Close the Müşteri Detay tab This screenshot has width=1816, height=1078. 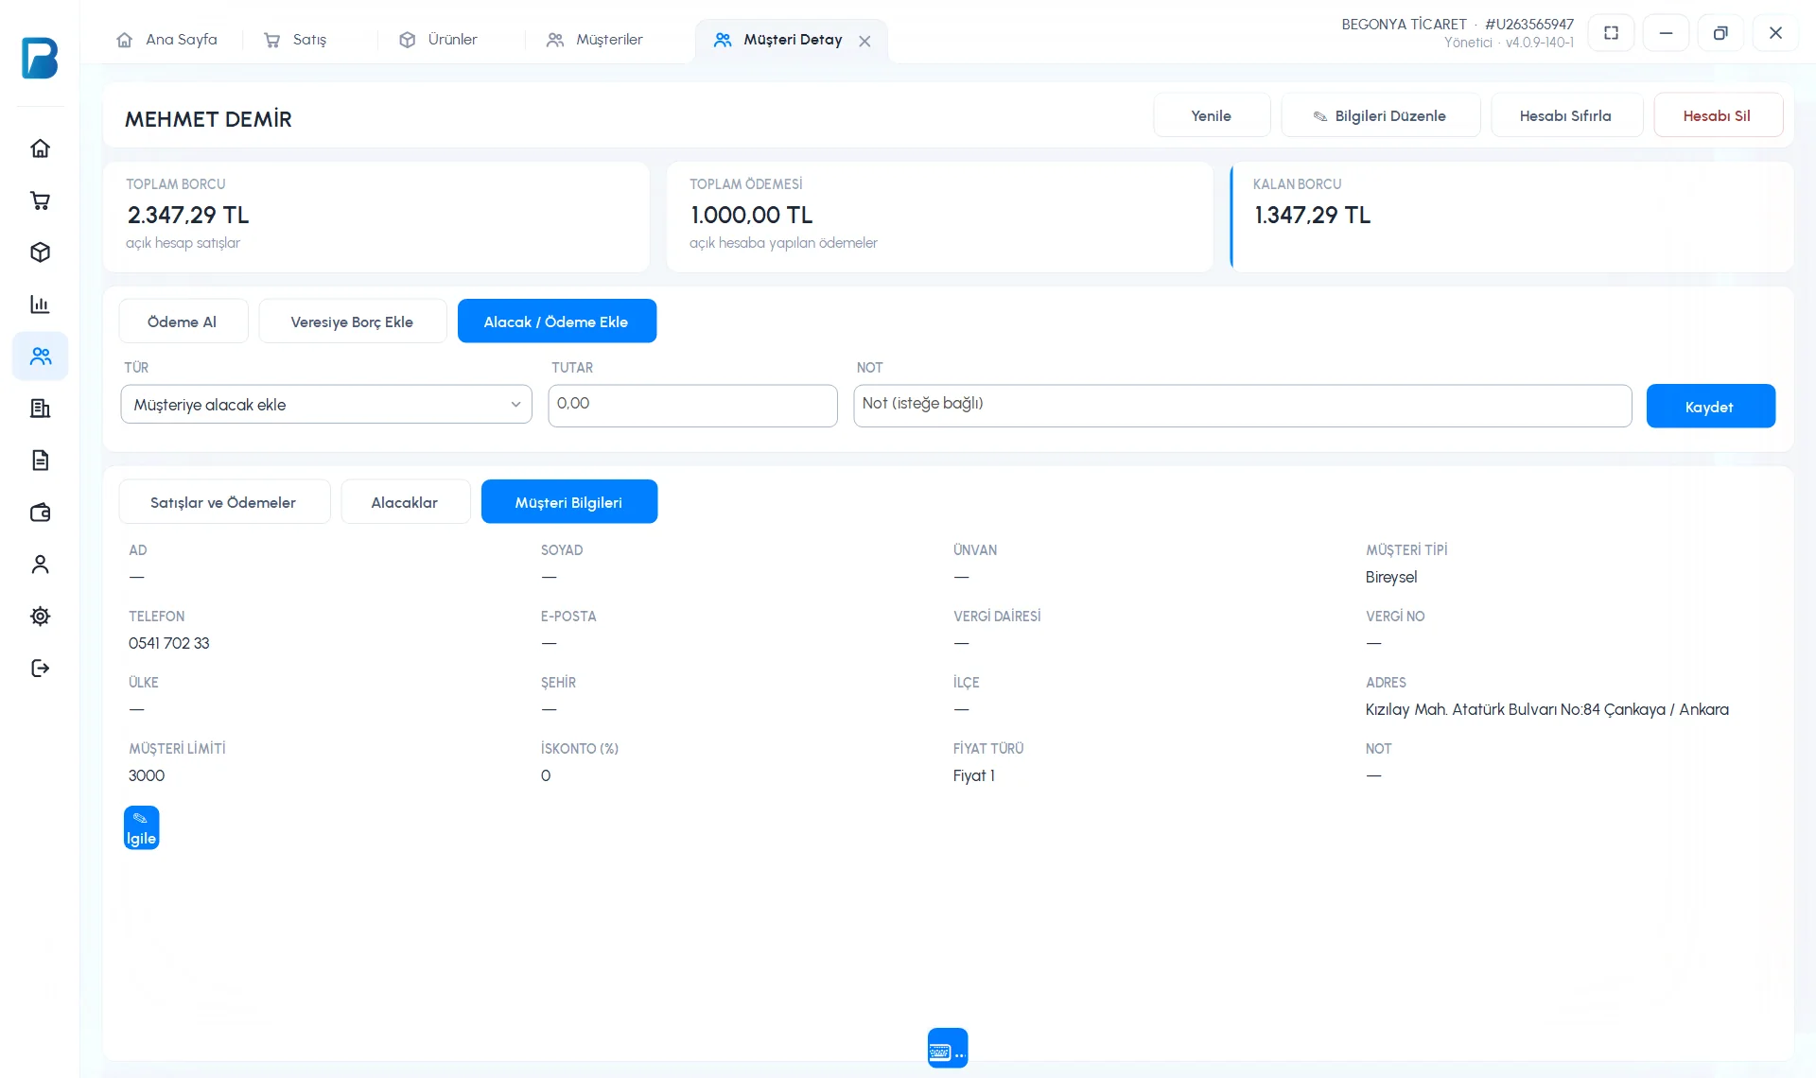click(x=864, y=41)
